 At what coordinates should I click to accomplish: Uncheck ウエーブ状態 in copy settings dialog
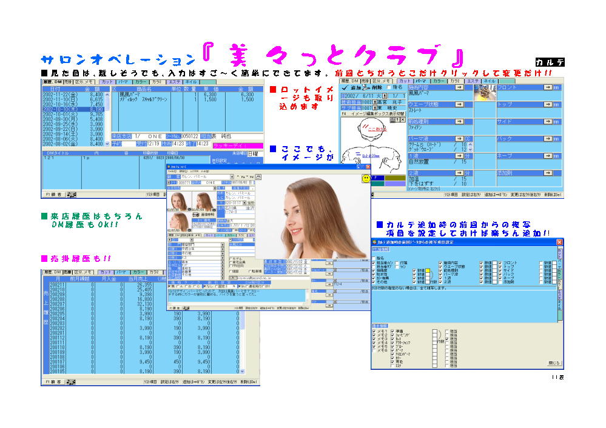click(440, 267)
